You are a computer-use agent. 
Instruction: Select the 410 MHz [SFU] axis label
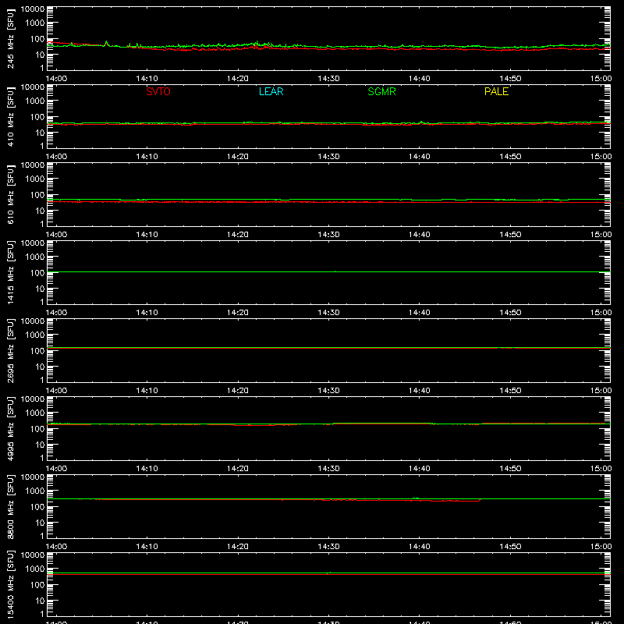(10, 116)
